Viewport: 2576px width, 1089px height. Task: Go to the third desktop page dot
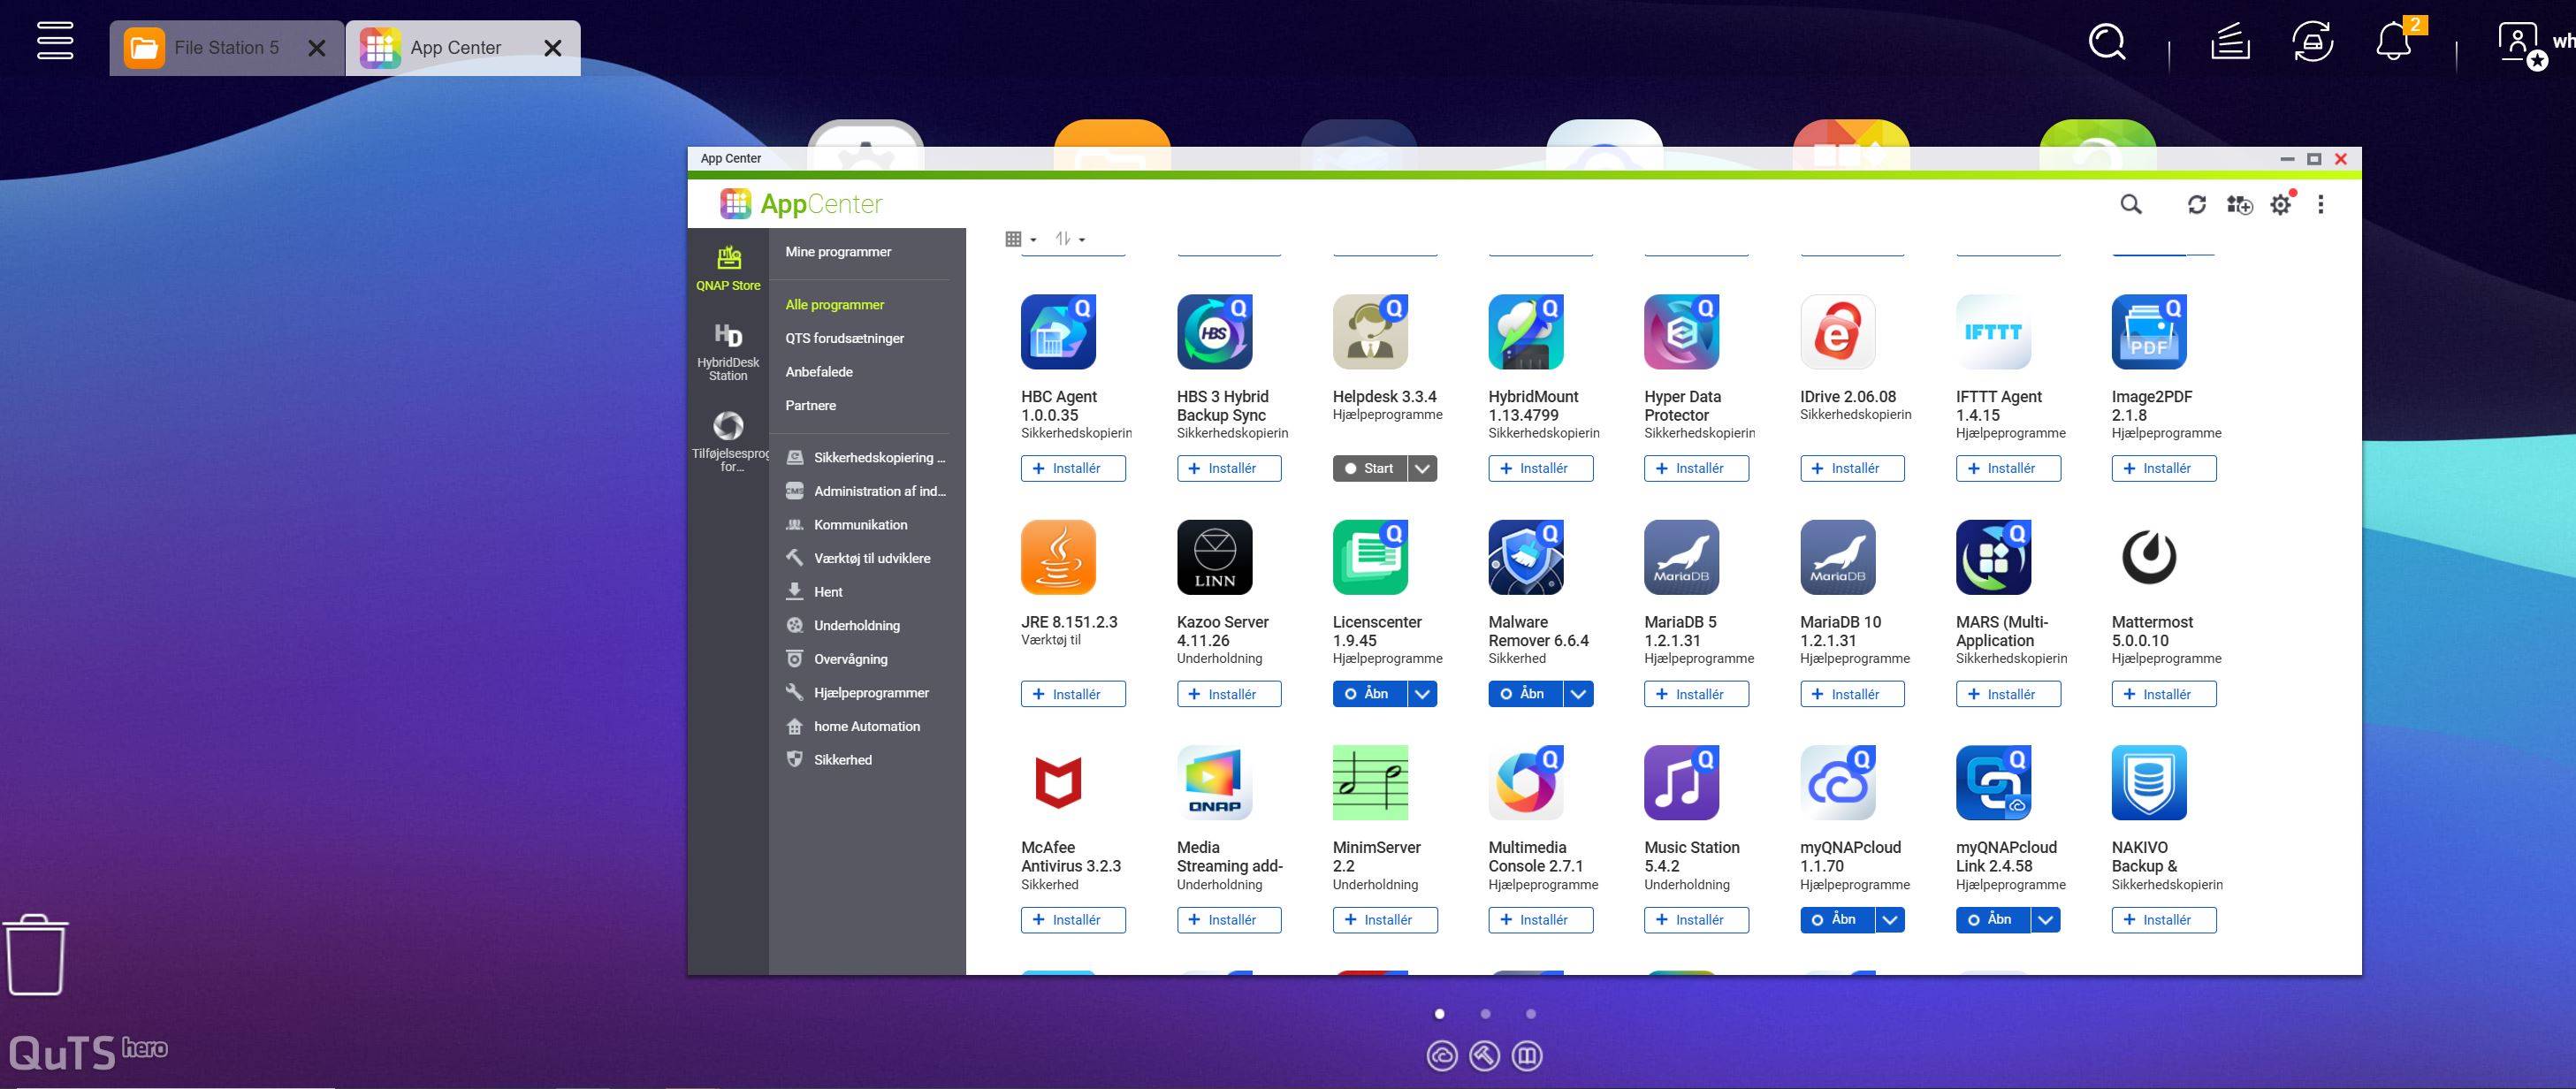(x=1531, y=1014)
